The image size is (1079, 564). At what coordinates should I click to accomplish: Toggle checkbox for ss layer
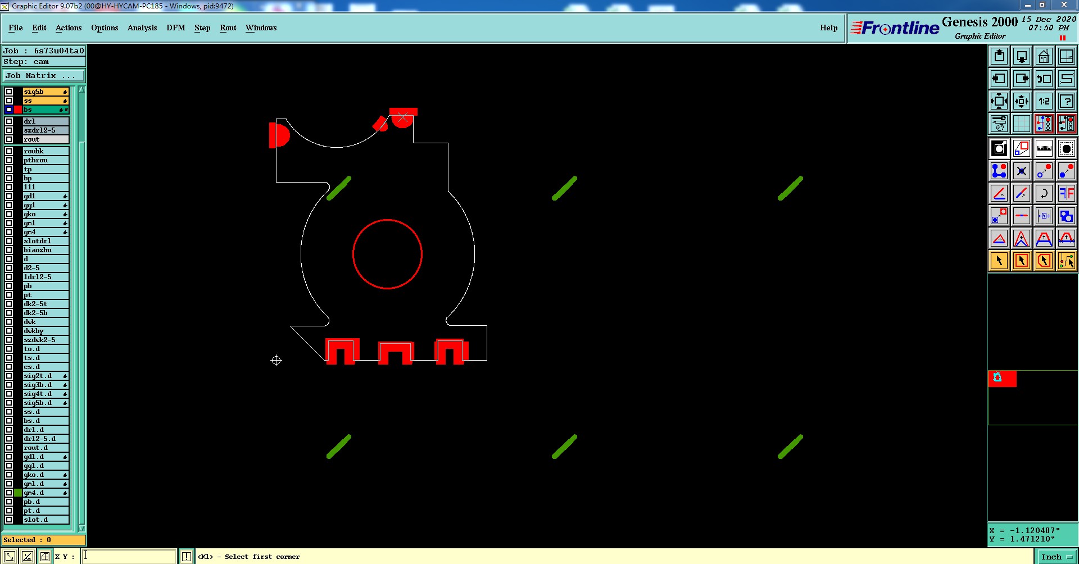tap(9, 101)
